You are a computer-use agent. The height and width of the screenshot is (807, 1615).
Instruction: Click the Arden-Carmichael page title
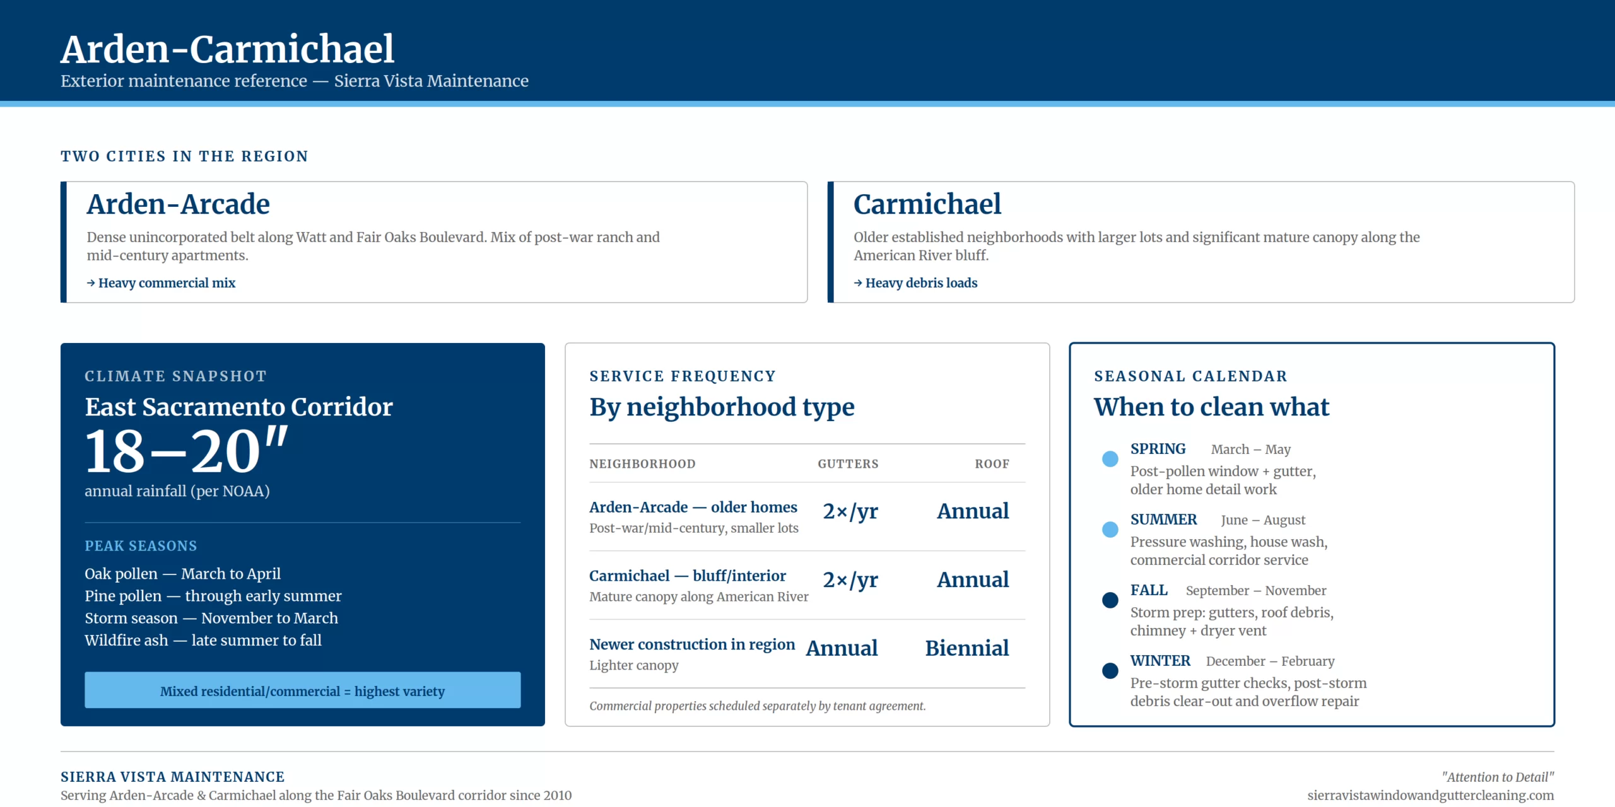(227, 49)
